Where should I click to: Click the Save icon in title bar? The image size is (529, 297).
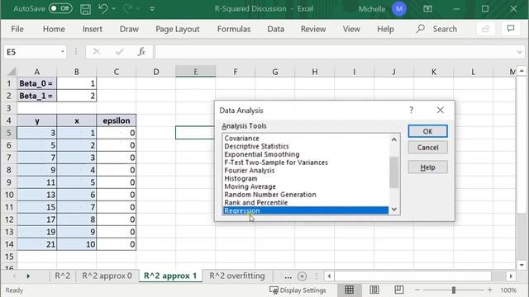tap(85, 9)
